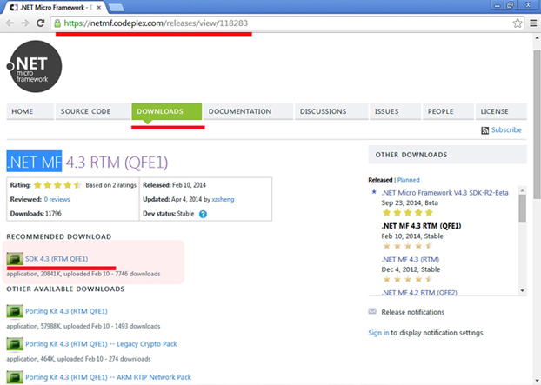
Task: Click the Porting Kit 4.3 (RTM QFE1) package icon
Action: (15, 311)
